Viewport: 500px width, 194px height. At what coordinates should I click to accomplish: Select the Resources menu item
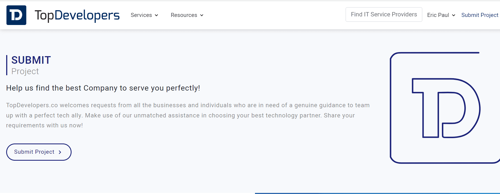point(184,15)
